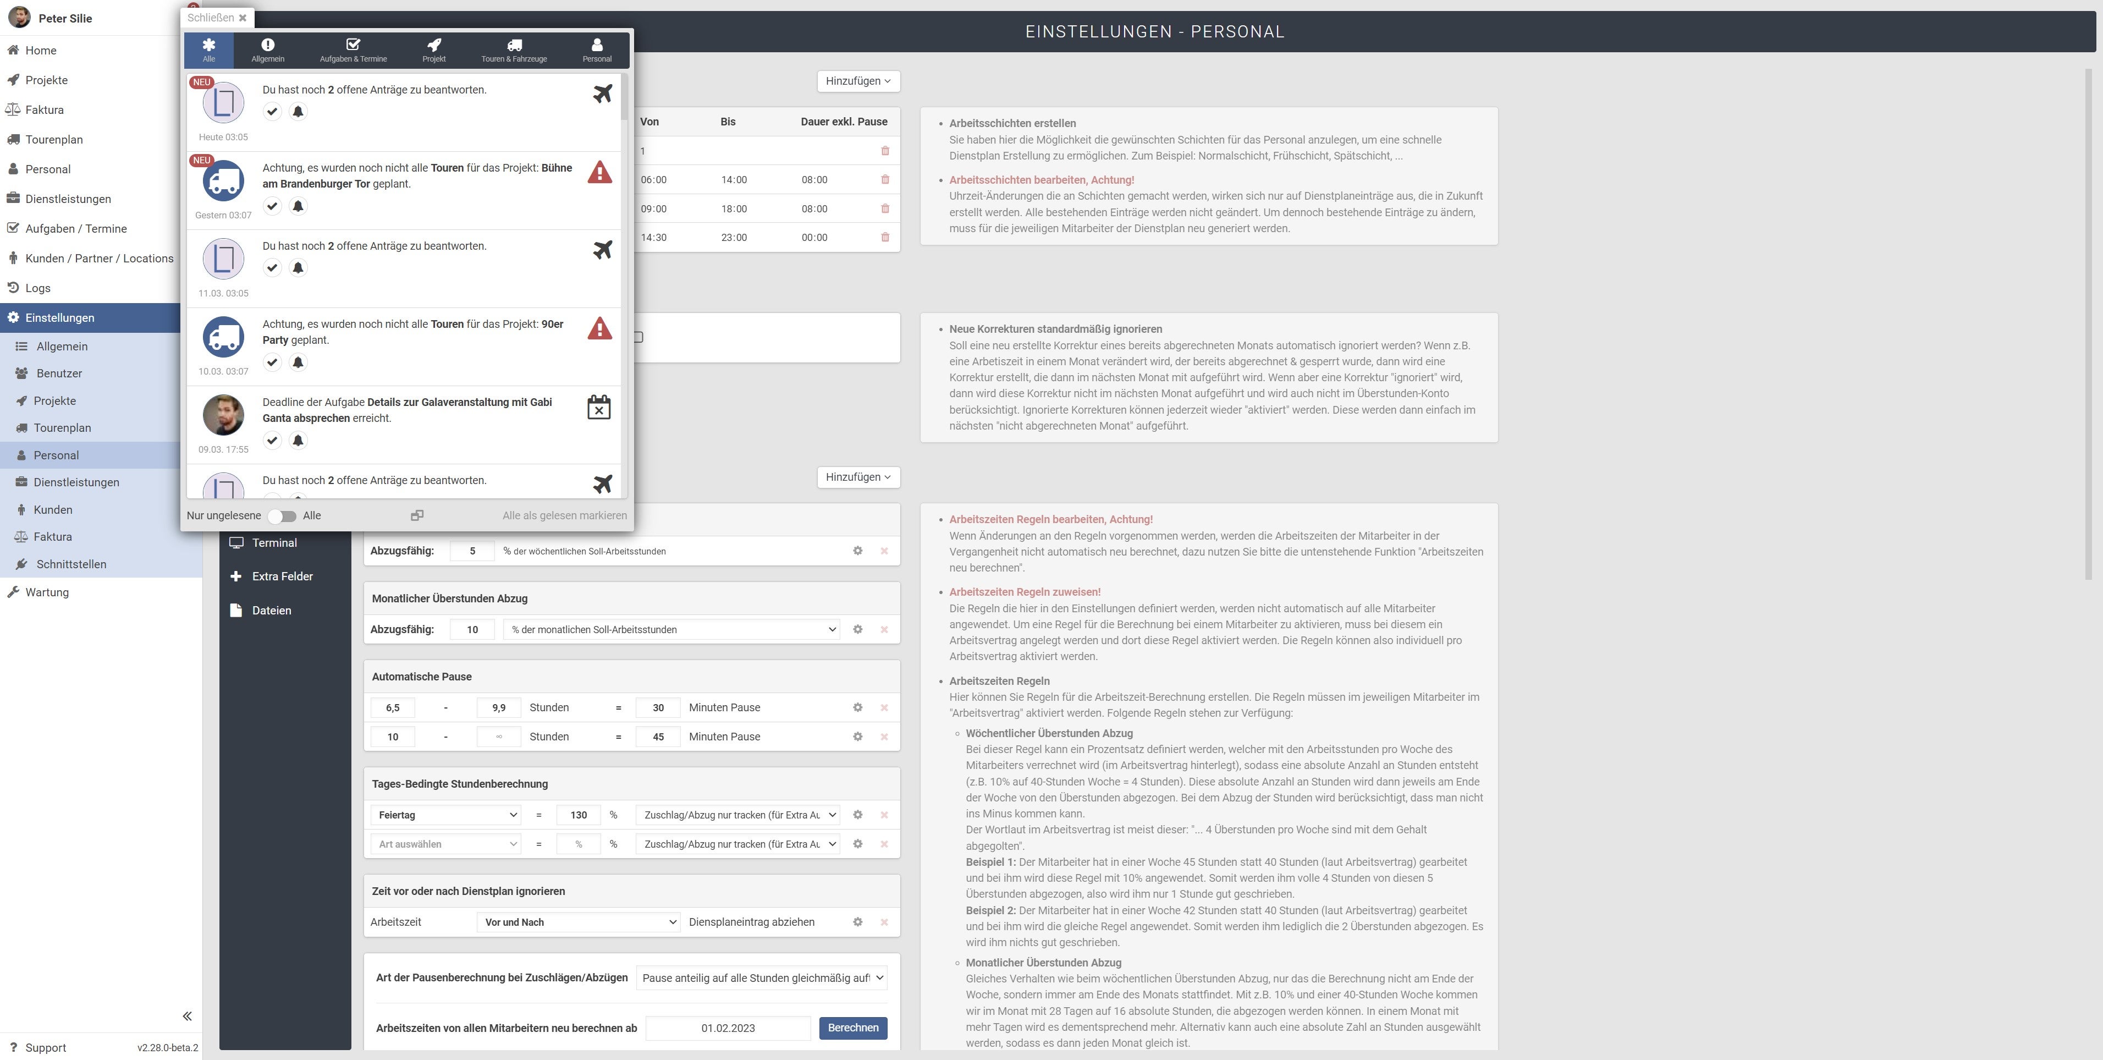Mark first open requests notification as read
This screenshot has height=1060, width=2103.
pyautogui.click(x=272, y=111)
